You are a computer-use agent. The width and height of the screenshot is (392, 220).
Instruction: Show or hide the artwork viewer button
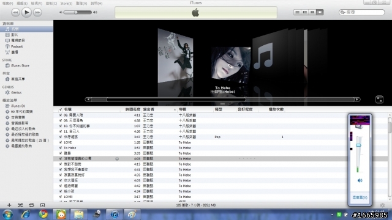click(x=42, y=205)
